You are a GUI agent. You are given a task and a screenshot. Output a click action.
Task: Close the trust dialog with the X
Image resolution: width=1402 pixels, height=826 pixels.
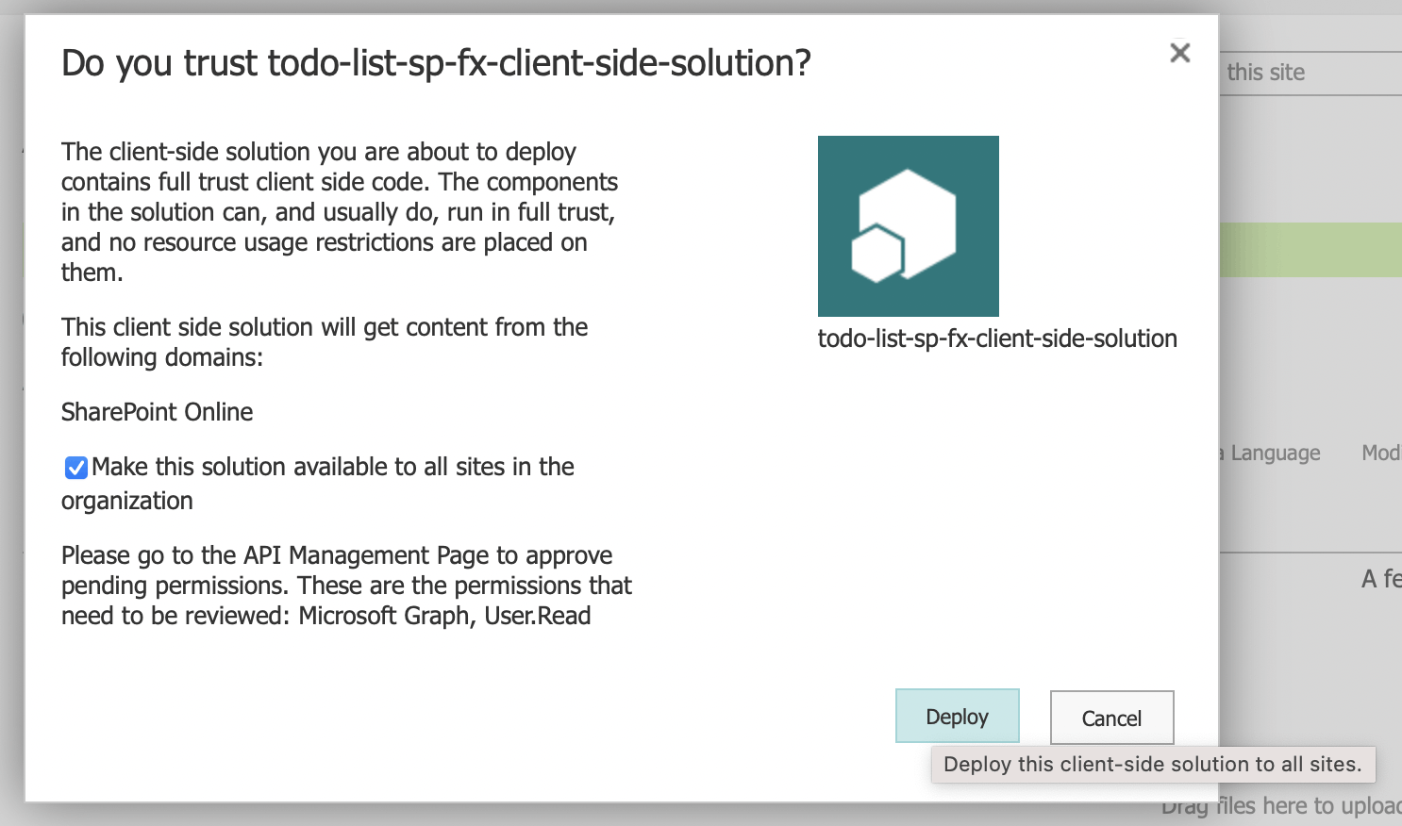1179,53
